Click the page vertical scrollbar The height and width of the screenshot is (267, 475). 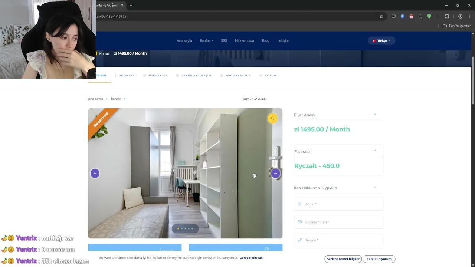tap(473, 81)
